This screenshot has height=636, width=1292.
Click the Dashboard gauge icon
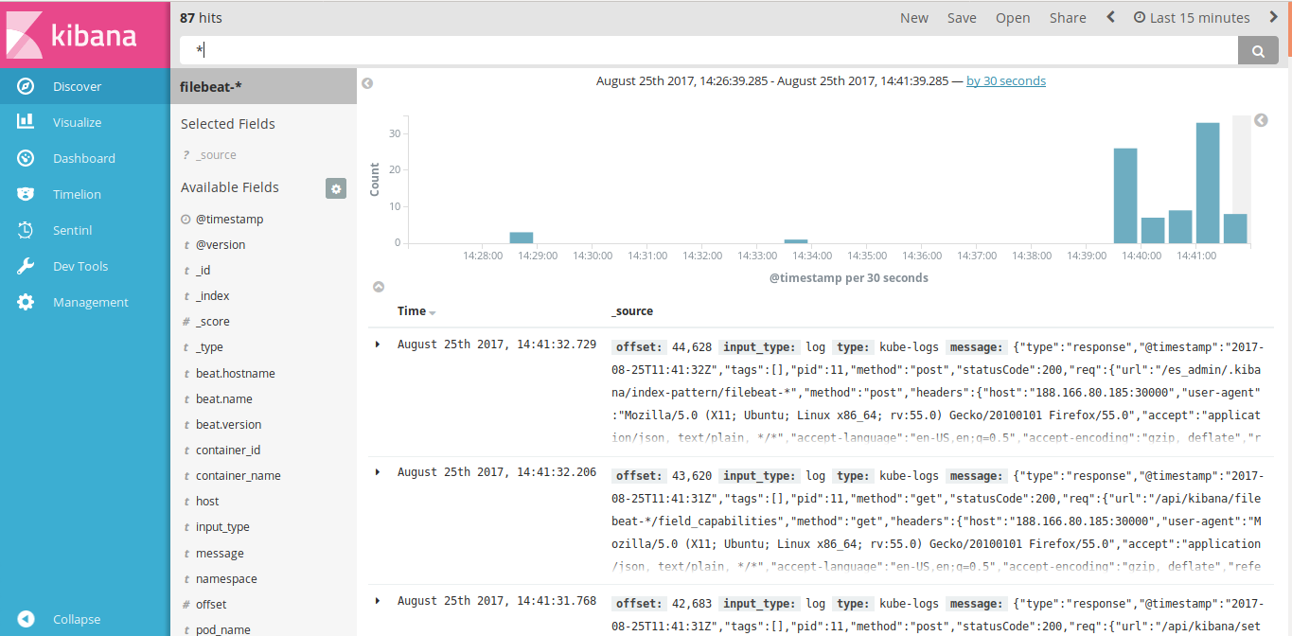coord(26,158)
